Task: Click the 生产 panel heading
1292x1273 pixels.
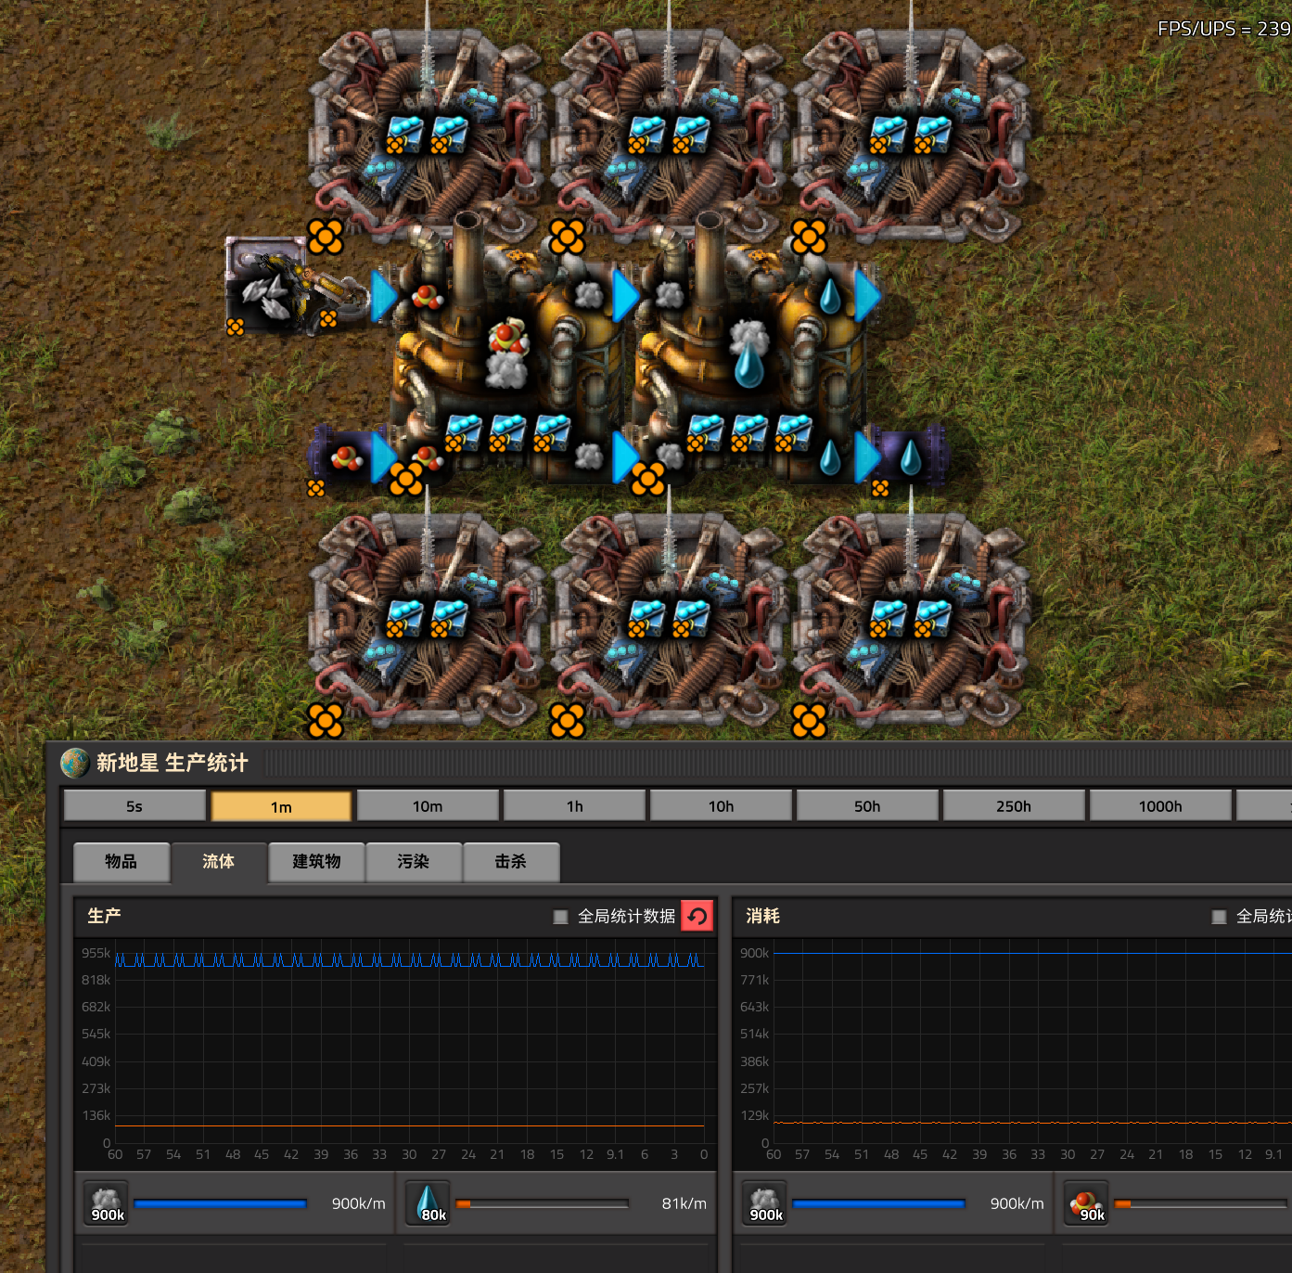Action: click(104, 916)
